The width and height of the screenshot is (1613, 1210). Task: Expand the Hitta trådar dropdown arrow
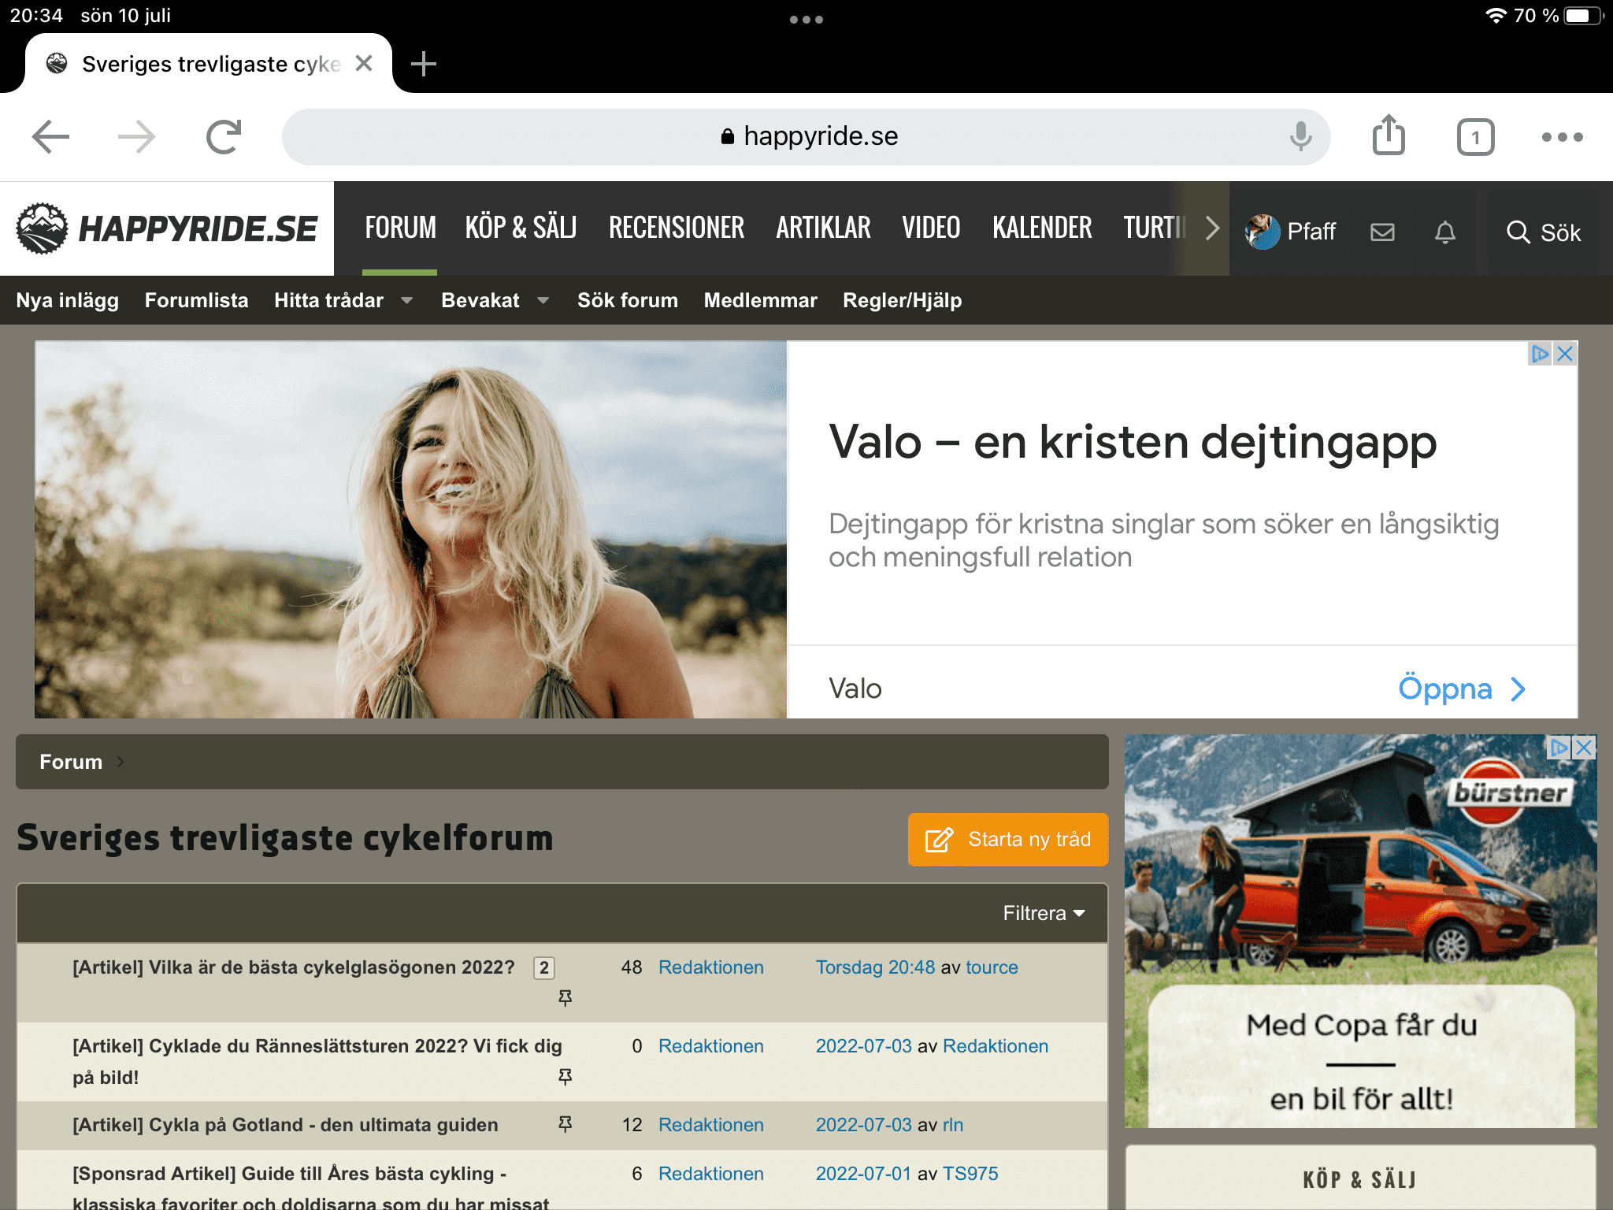407,300
